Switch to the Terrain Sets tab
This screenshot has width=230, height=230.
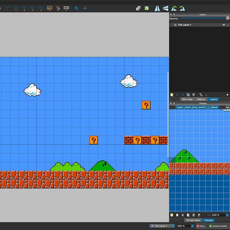(x=193, y=220)
